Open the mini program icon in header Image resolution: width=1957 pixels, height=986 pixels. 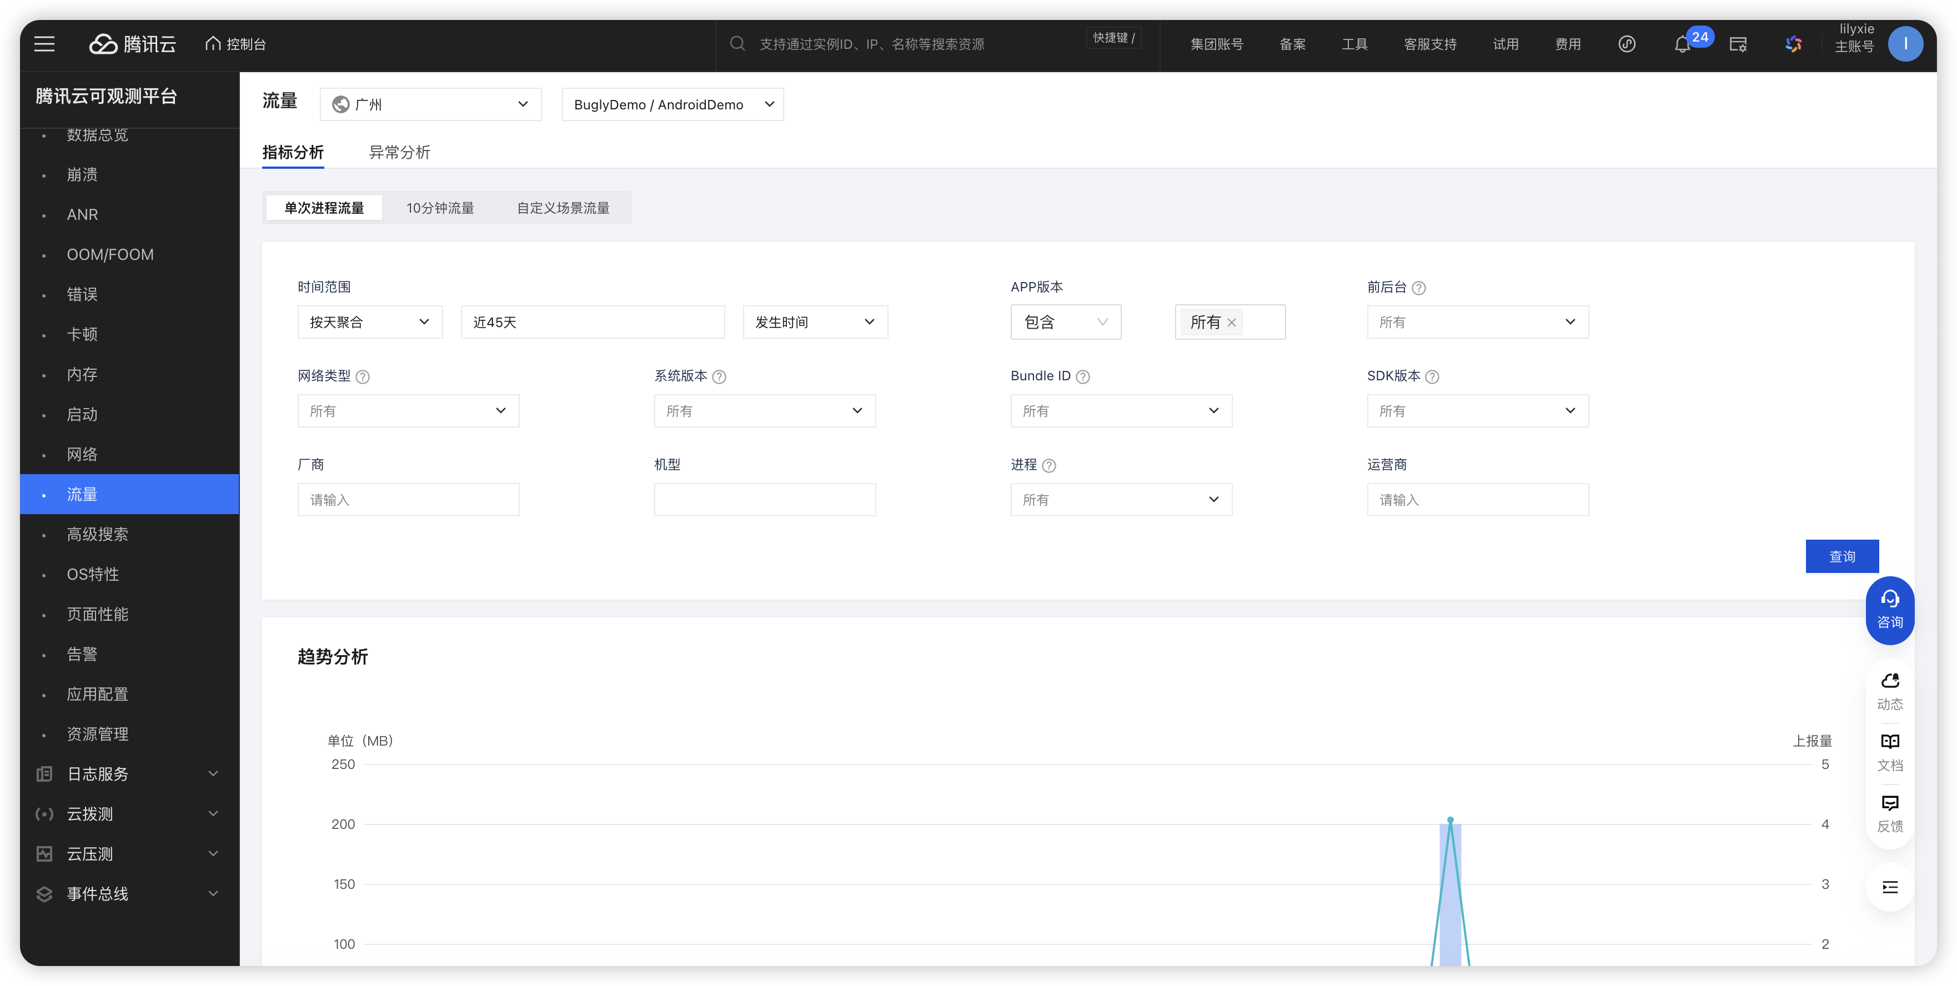[1627, 44]
